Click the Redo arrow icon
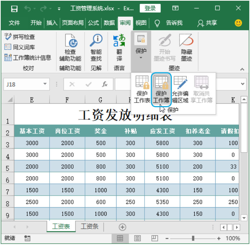The width and height of the screenshot is (250, 245). (43, 9)
